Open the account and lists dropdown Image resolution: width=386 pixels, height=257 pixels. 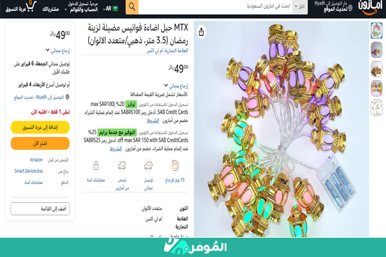click(81, 7)
